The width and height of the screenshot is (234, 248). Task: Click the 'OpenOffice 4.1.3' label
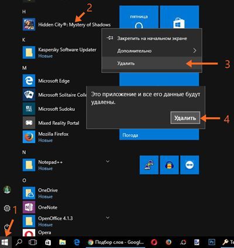point(56,218)
